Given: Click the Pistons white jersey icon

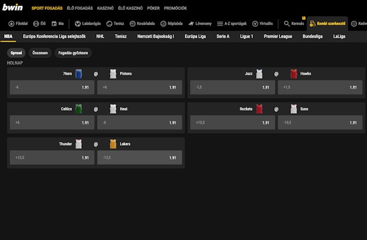Looking at the screenshot, I should click(113, 74).
